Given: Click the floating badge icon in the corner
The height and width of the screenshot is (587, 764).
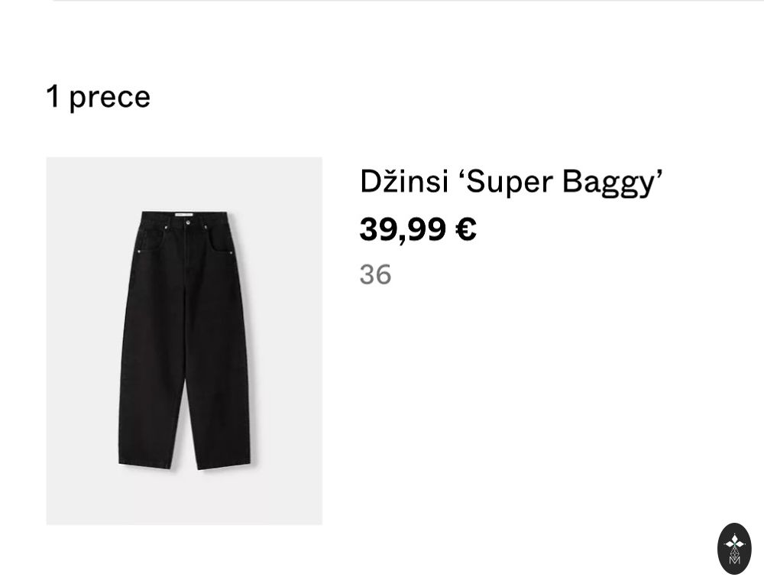Looking at the screenshot, I should click(x=734, y=549).
